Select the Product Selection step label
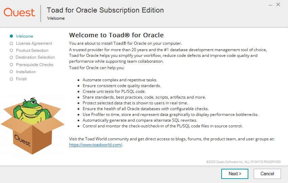Image resolution: width=288 pixels, height=183 pixels. pyautogui.click(x=32, y=50)
